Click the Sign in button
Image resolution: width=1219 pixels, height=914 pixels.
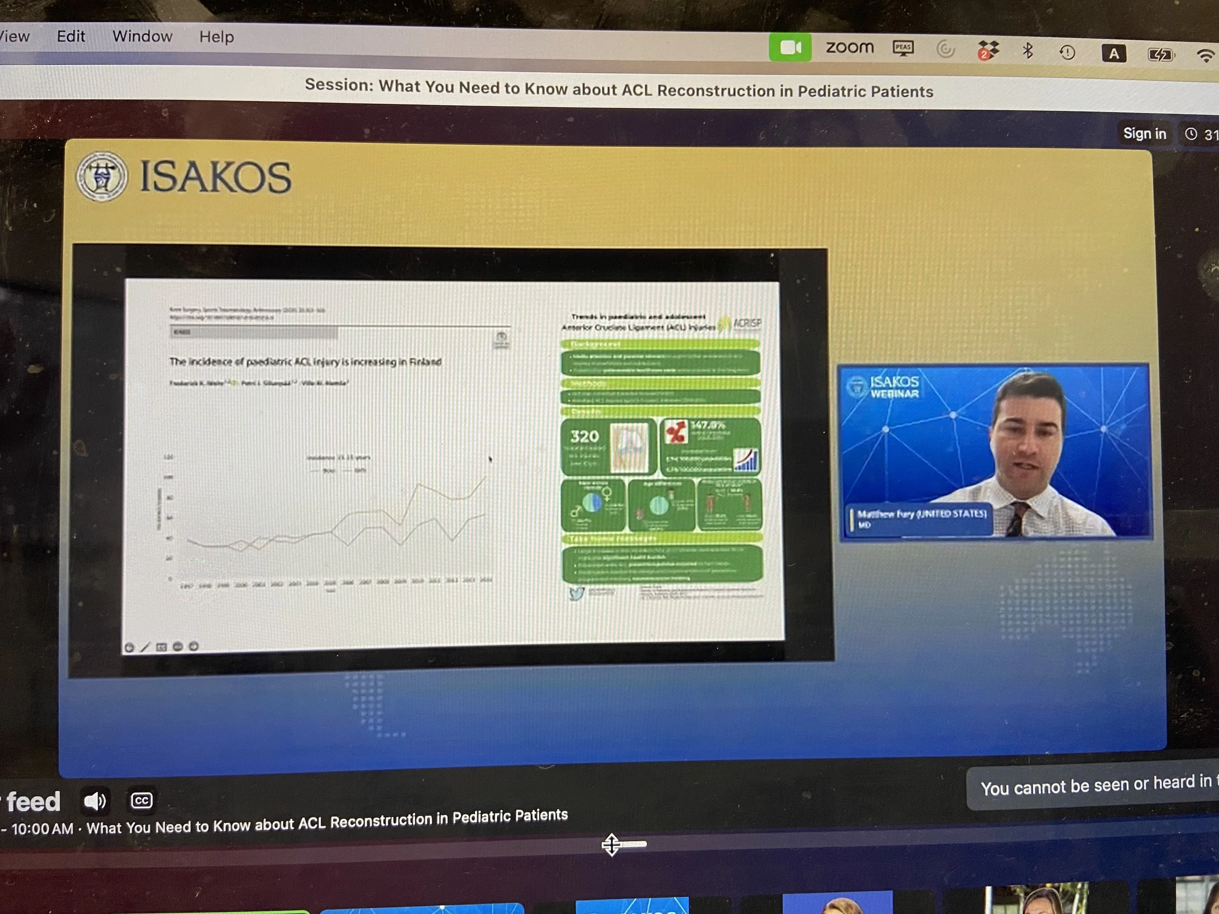point(1144,134)
